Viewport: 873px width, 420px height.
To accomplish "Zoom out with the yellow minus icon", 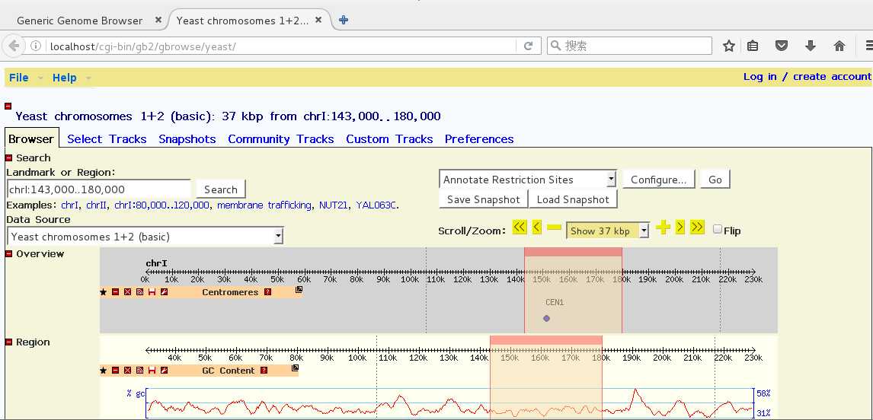I will 554,228.
